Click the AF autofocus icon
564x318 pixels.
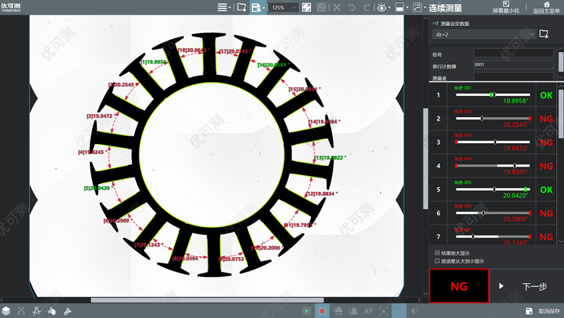(369, 311)
